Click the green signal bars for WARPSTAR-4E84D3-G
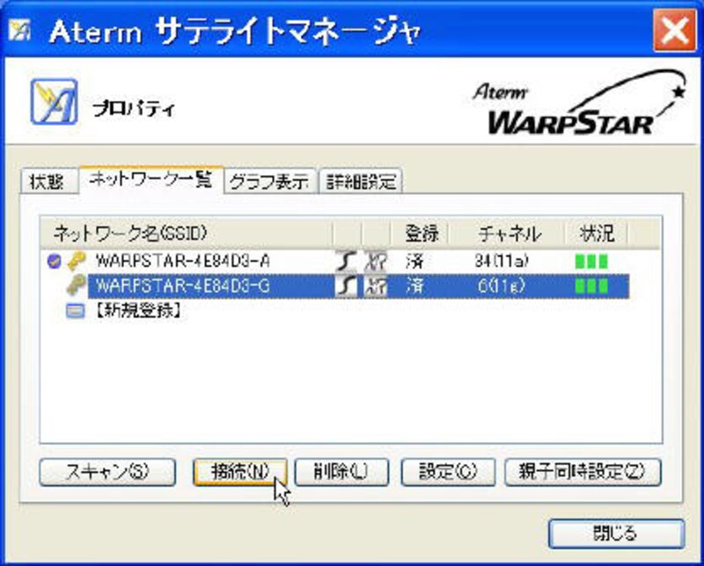Viewport: 704px width, 566px height. click(590, 285)
